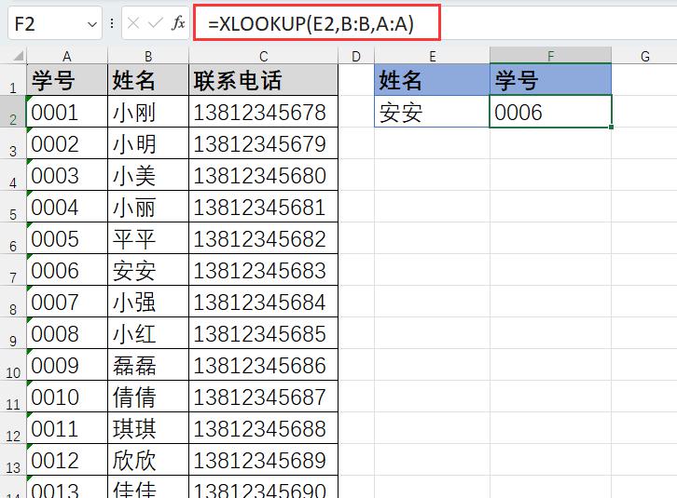Click cell containing 0001
This screenshot has width=677, height=498.
point(67,112)
